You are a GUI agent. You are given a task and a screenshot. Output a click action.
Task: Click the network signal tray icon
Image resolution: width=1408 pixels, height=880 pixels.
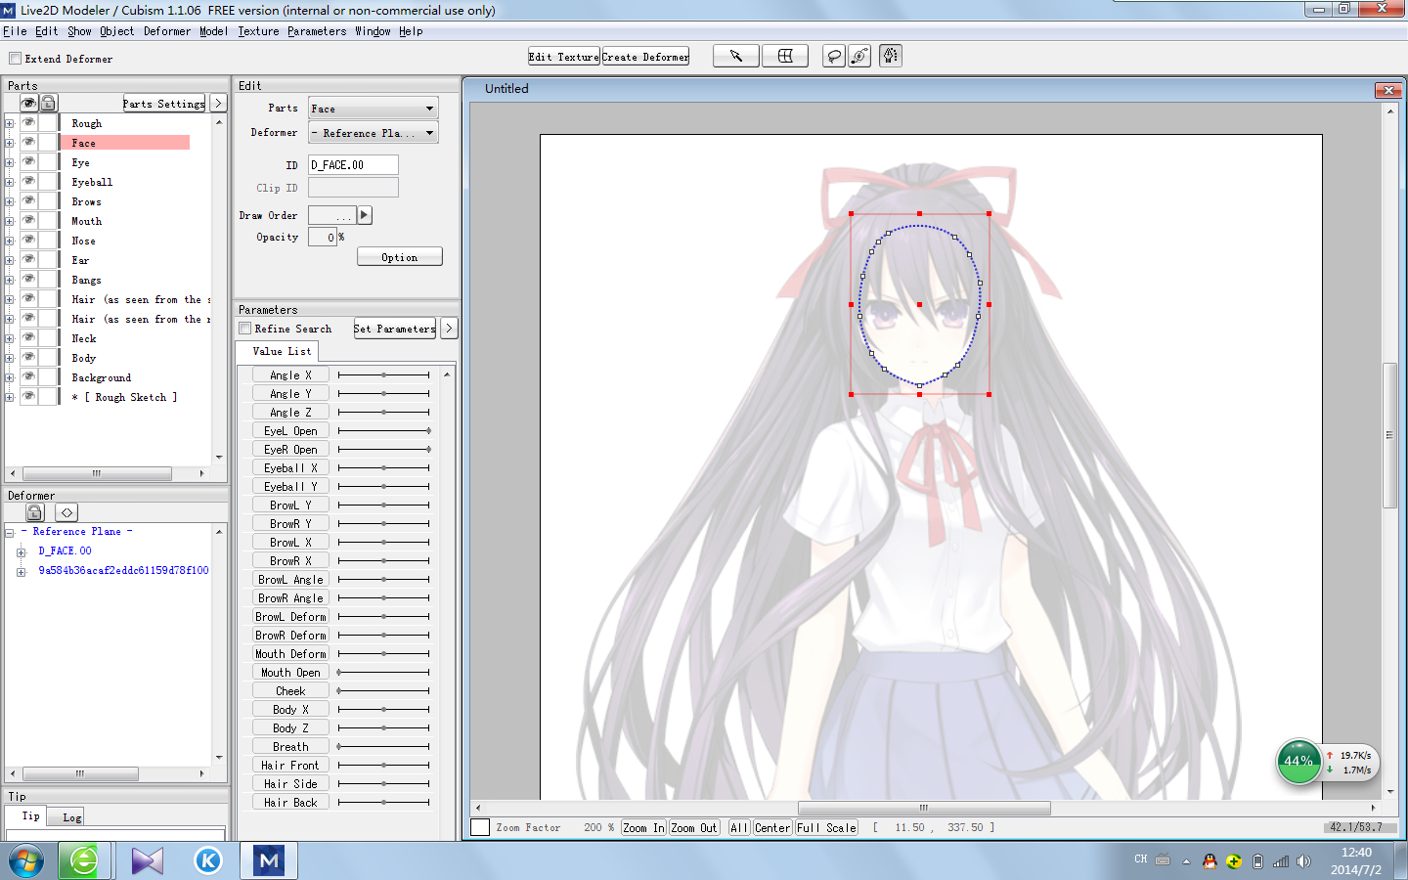tap(1281, 861)
